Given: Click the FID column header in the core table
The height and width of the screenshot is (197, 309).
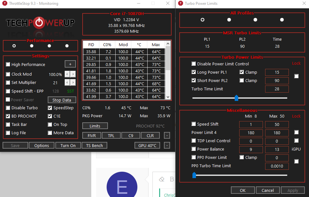Looking at the screenshot, I should 91,45.
